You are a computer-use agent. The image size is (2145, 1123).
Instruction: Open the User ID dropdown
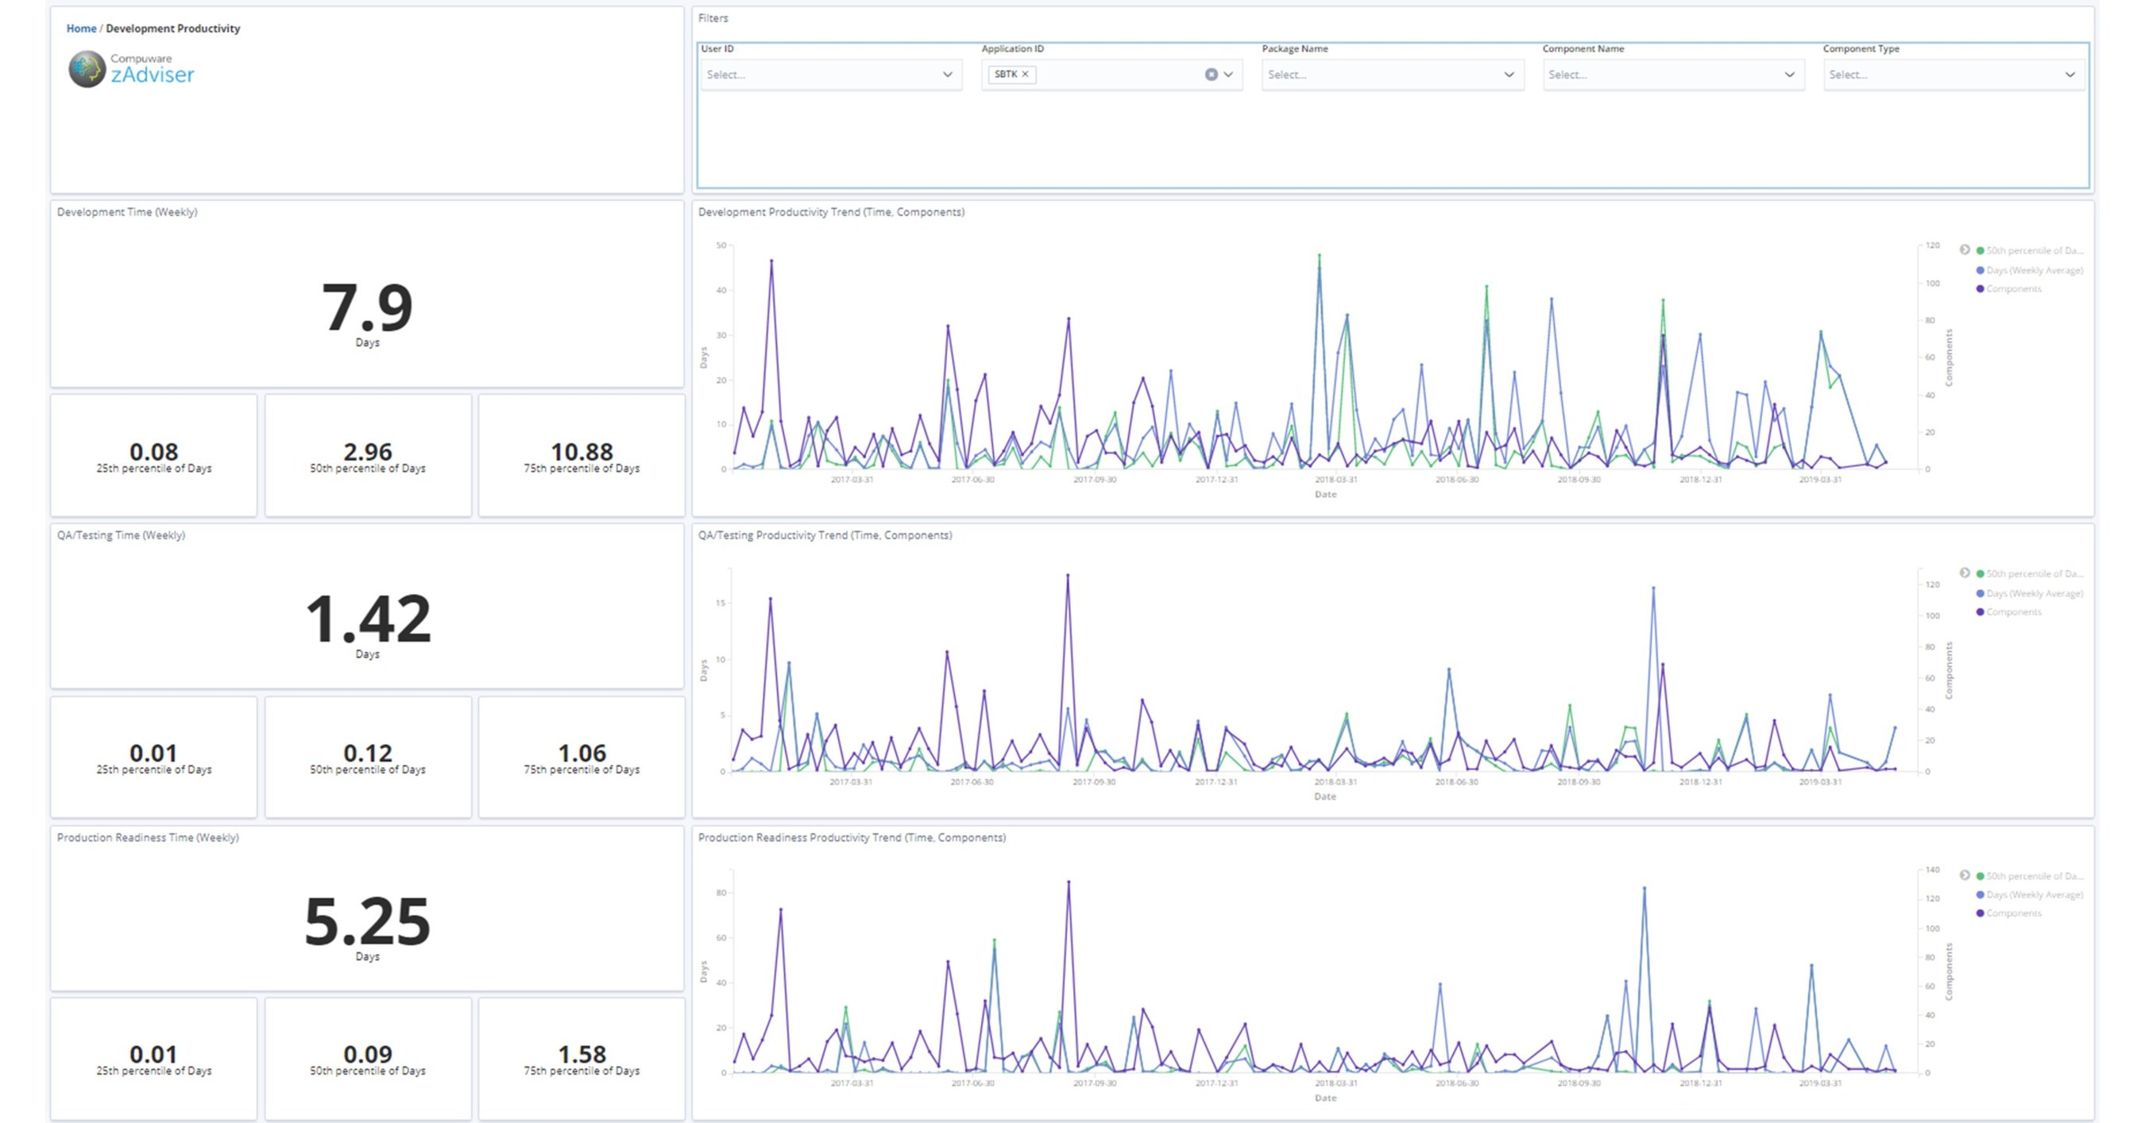tap(829, 75)
